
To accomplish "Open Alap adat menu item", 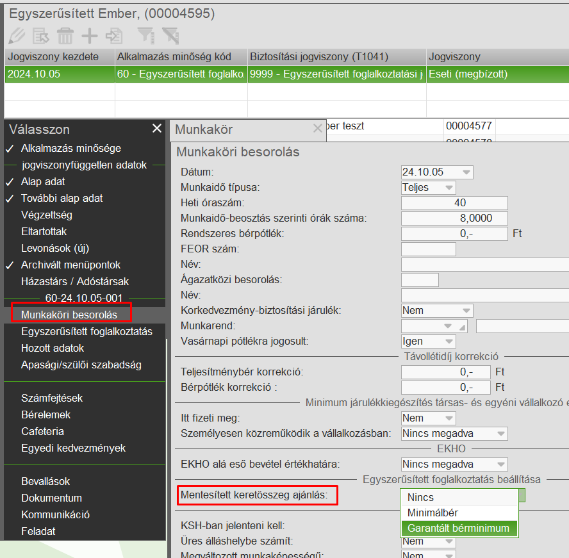I will 43,182.
